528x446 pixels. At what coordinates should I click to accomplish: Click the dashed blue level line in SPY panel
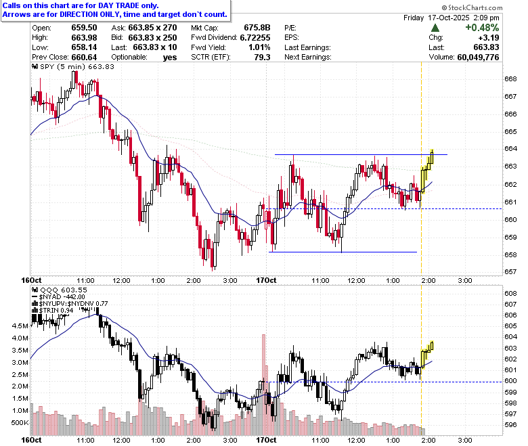tap(384, 208)
